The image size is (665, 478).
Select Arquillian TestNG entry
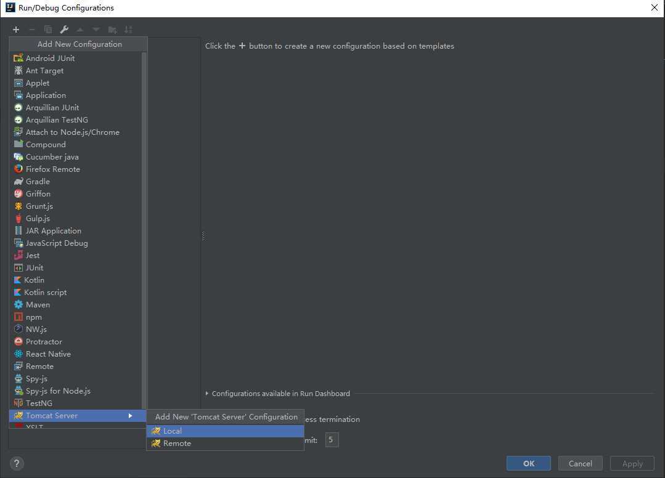point(75,119)
